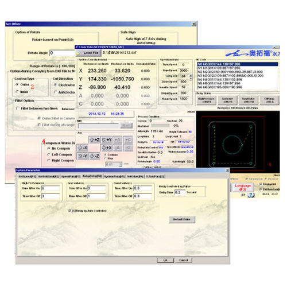287x287 pixels.
Task: Select Left Compen option
Action: 49,154
